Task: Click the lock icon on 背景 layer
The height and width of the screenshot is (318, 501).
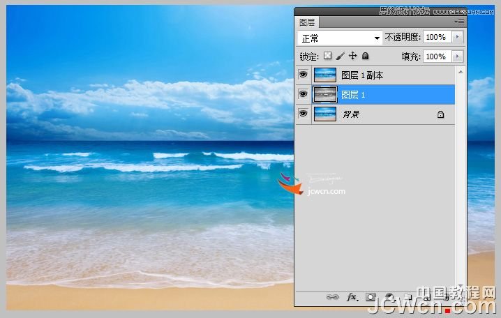Action: tap(440, 114)
